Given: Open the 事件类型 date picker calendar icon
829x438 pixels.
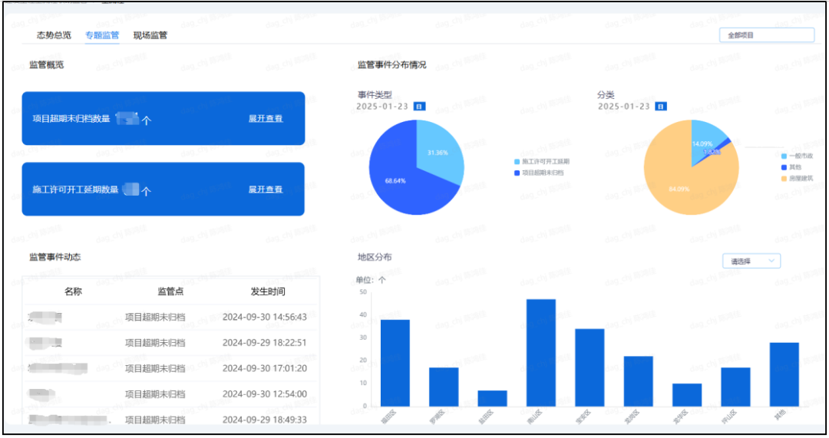Looking at the screenshot, I should [418, 107].
